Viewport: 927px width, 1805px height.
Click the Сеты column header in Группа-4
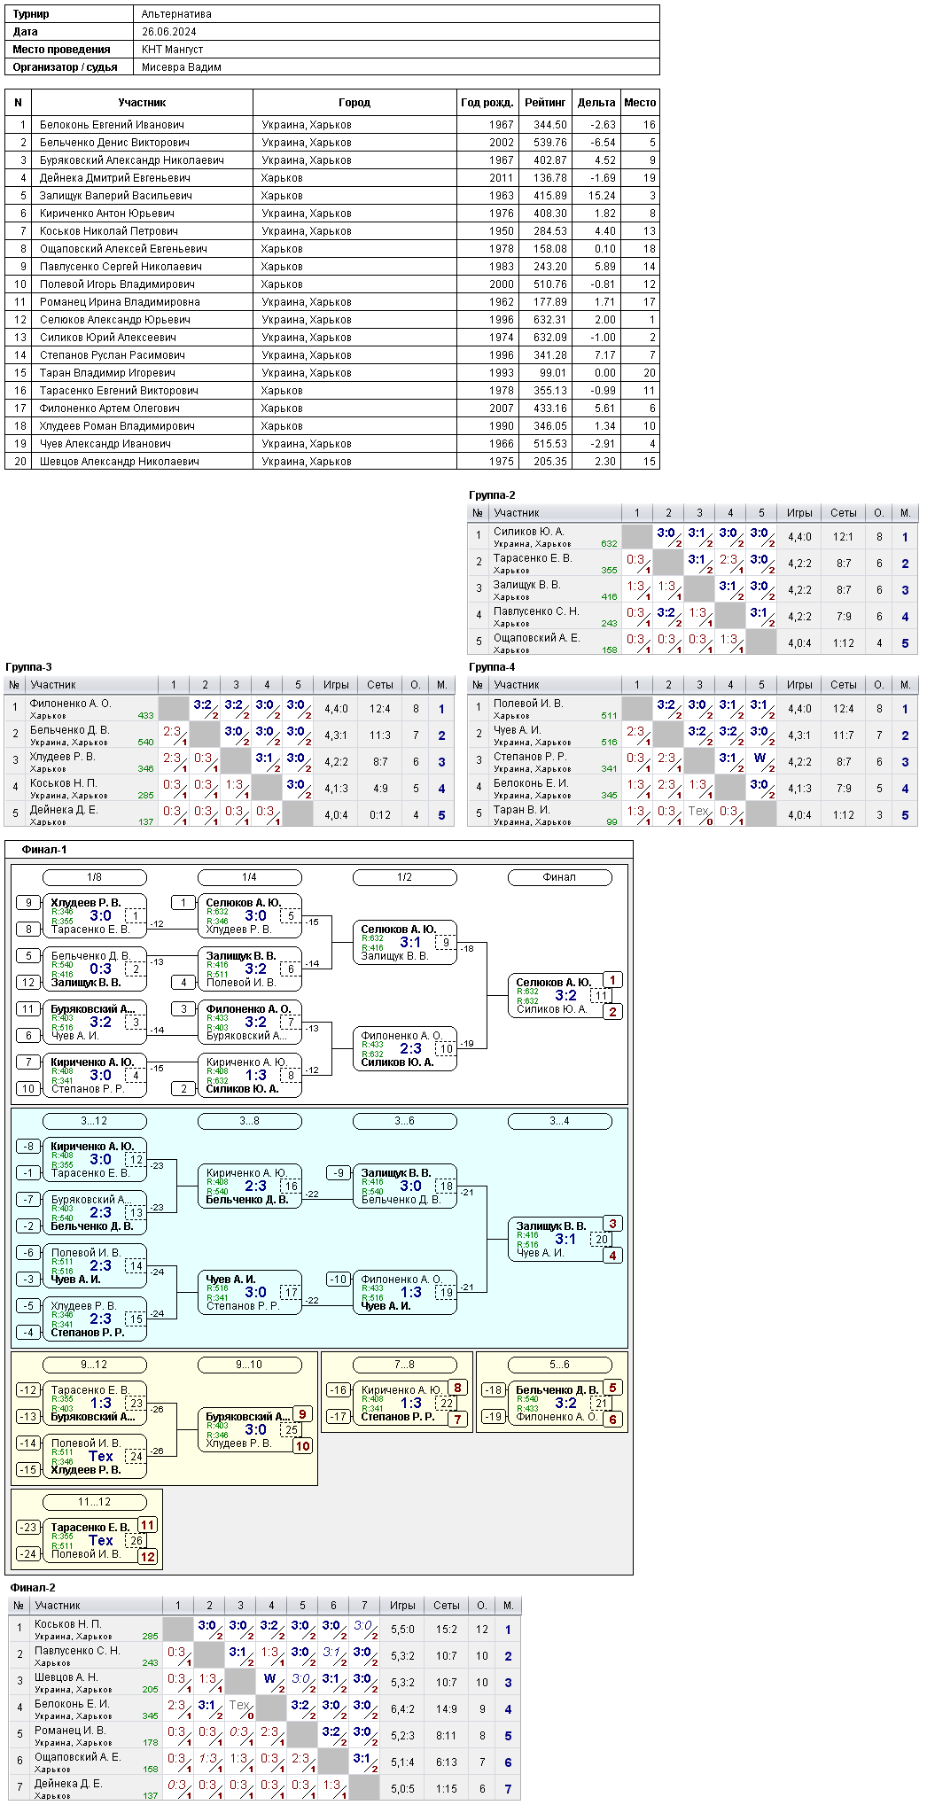844,685
